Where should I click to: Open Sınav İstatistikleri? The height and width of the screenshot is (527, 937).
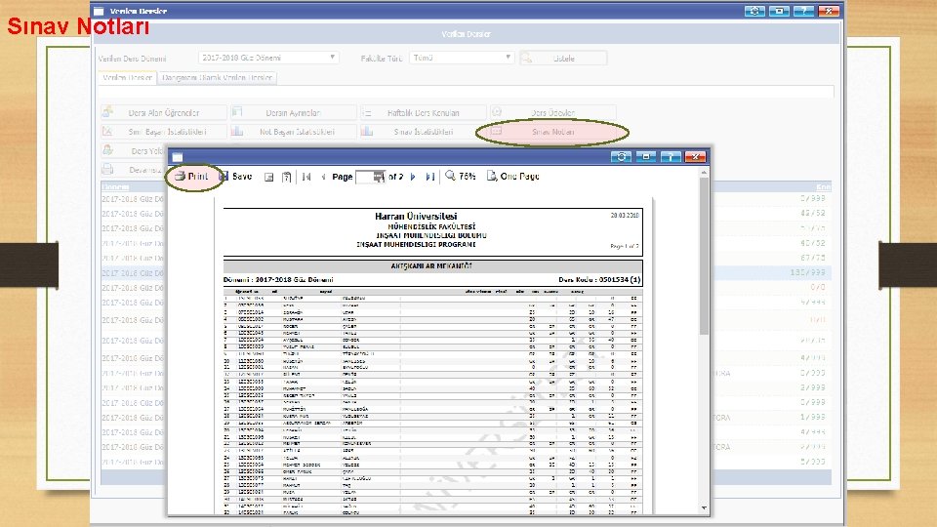click(423, 132)
